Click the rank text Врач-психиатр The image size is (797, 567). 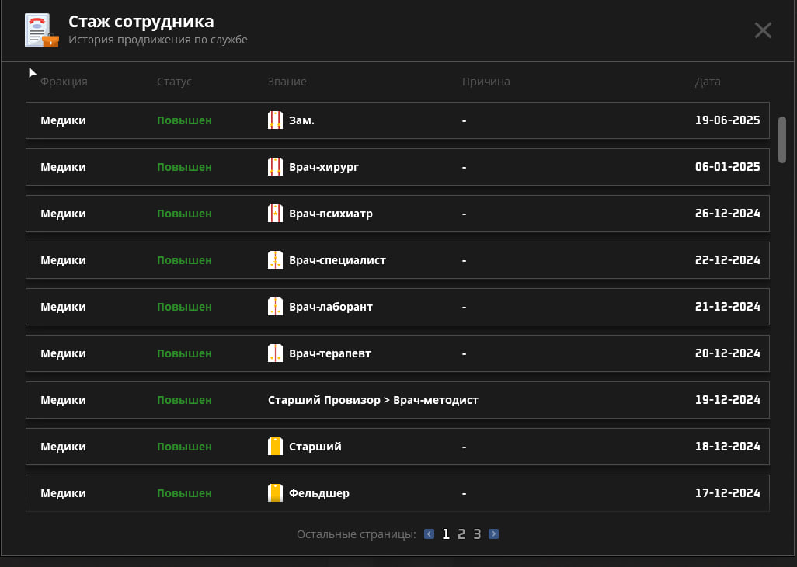pos(331,214)
